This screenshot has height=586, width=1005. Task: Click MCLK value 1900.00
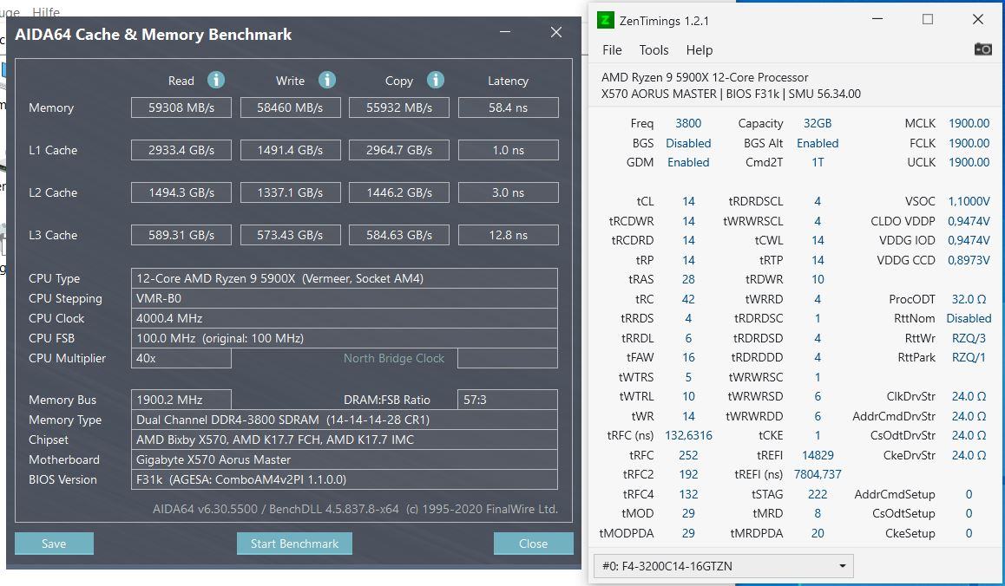969,123
